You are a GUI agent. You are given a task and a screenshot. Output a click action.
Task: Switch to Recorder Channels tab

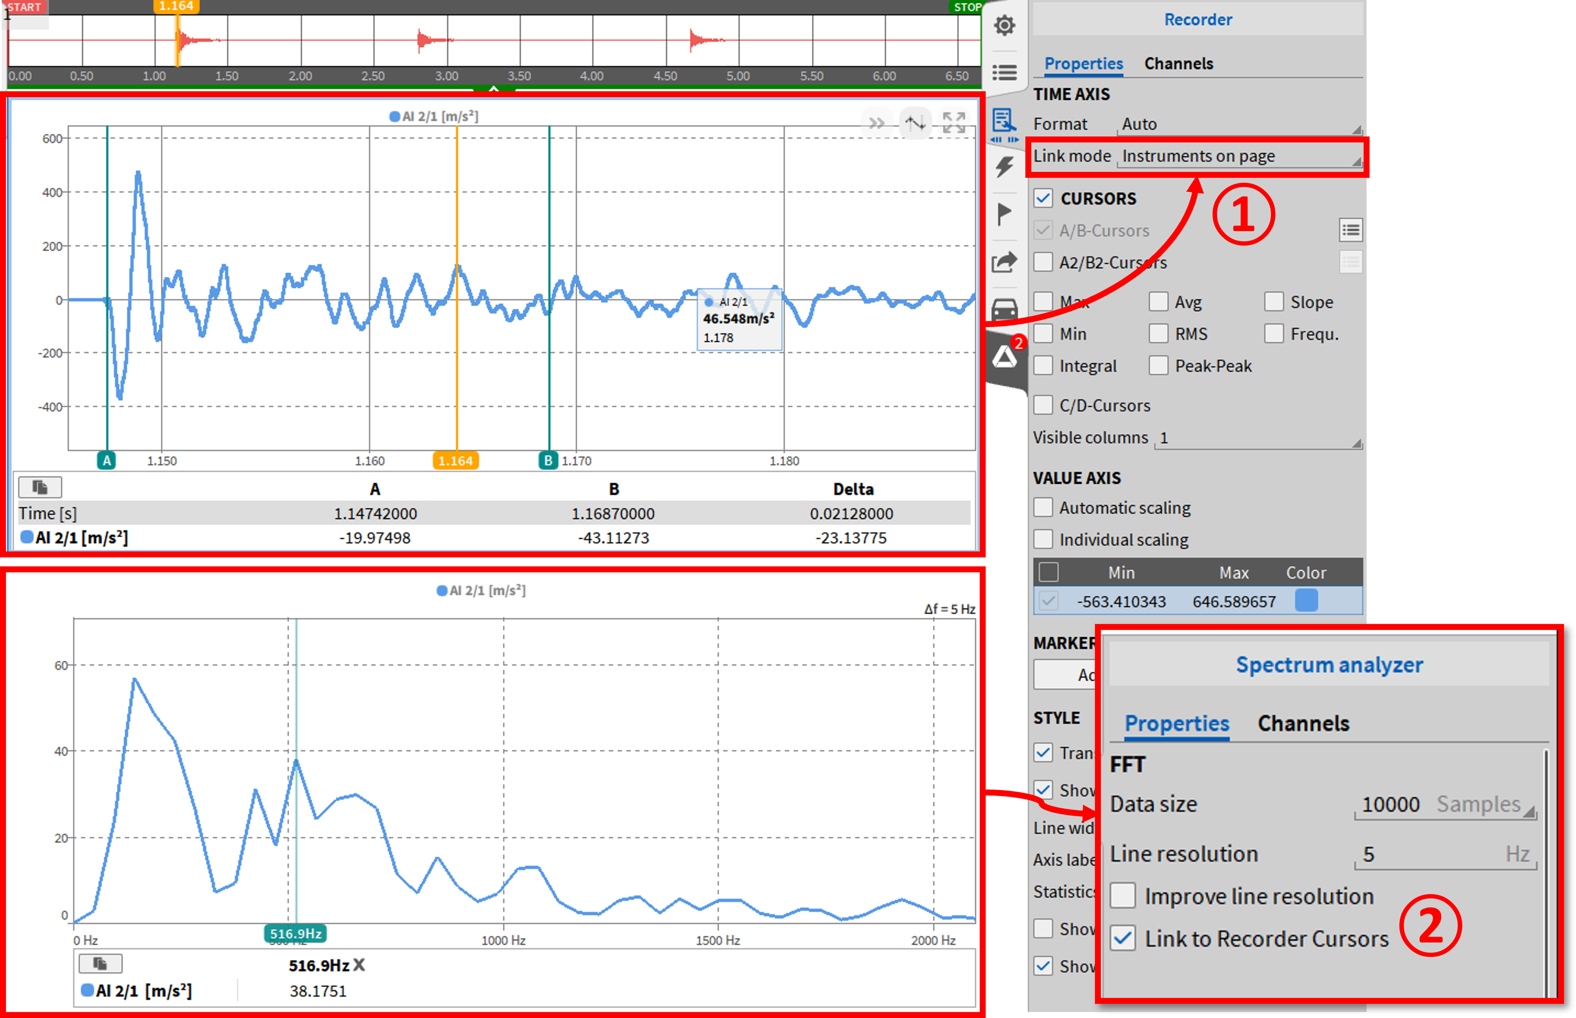[x=1178, y=64]
